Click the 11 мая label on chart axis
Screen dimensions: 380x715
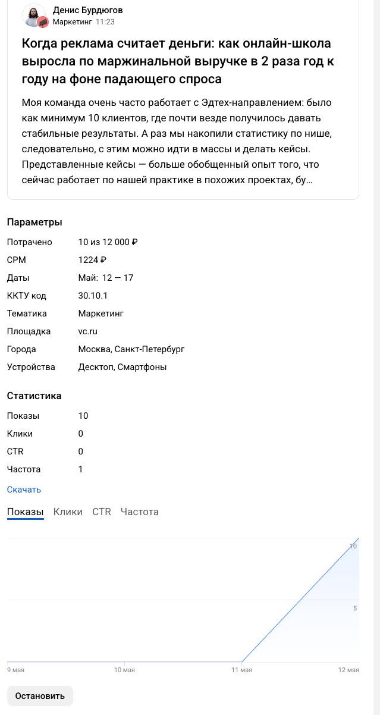click(x=241, y=670)
